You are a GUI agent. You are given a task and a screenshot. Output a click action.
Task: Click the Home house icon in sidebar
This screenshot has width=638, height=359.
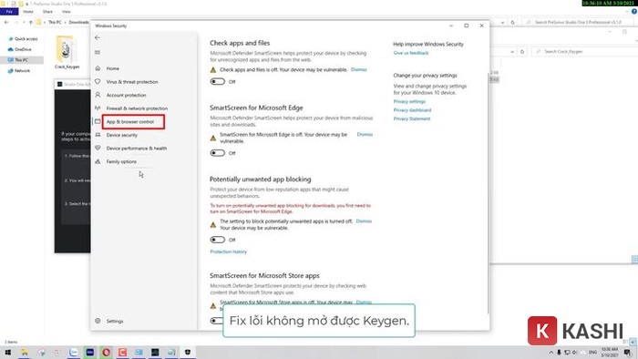[98, 68]
